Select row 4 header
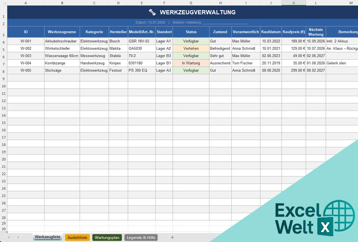Viewport: 358px width, 242px height. pos(4,42)
